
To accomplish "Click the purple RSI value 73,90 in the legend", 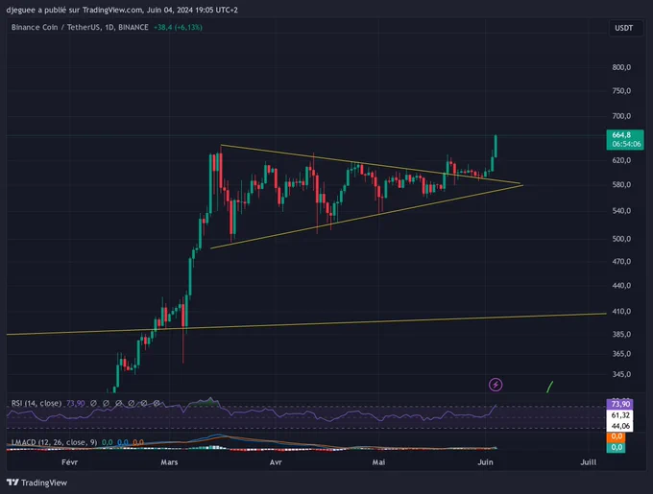I will pyautogui.click(x=75, y=403).
